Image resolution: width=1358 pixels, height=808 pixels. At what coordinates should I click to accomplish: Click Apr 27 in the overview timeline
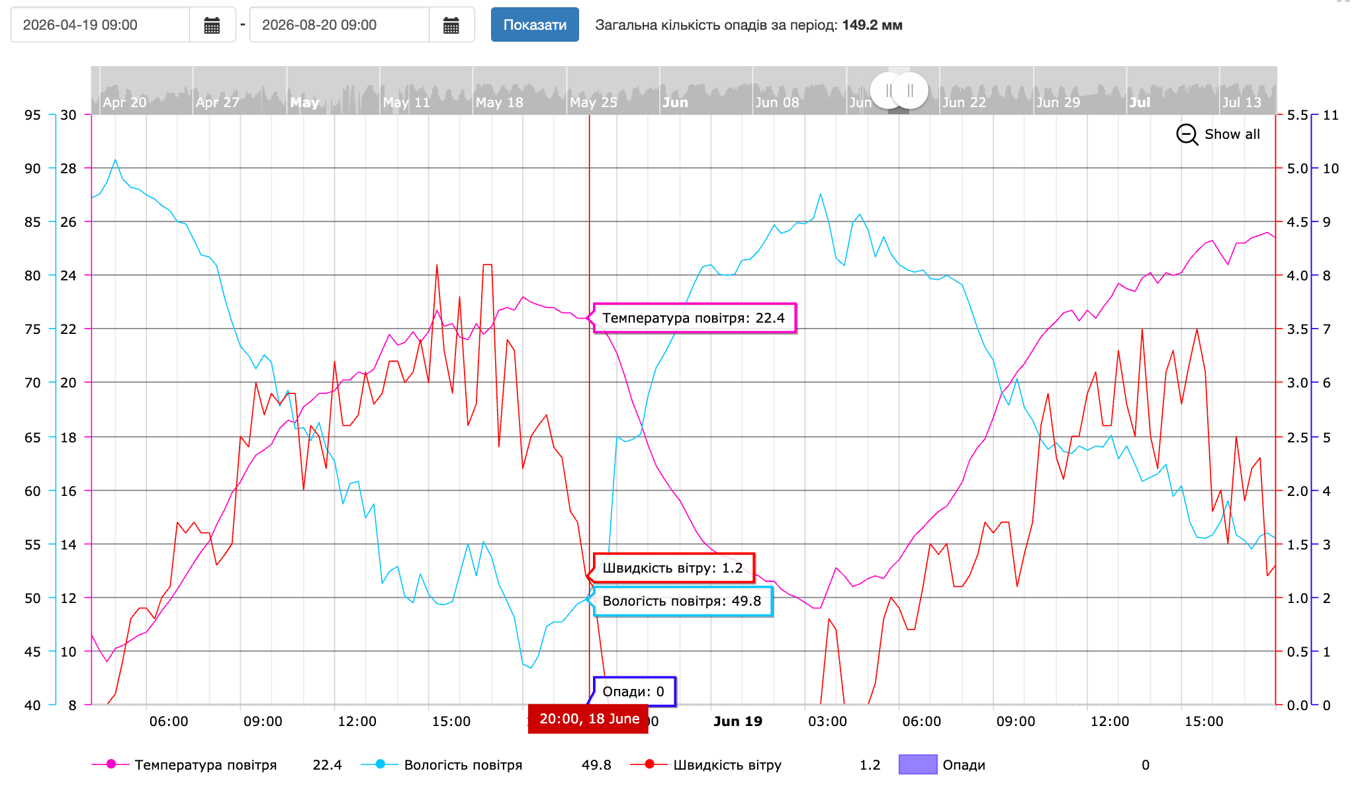[218, 102]
